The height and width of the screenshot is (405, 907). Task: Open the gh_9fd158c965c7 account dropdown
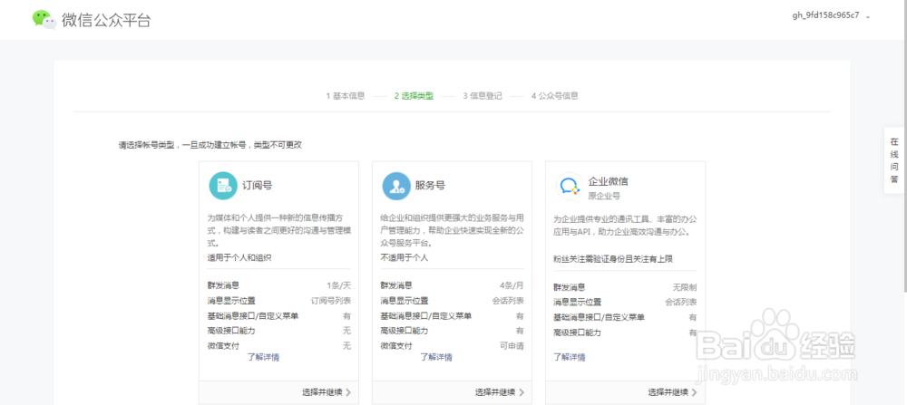coord(831,15)
